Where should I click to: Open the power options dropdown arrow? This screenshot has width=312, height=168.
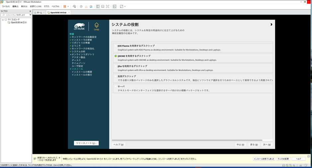[x=68, y=6]
